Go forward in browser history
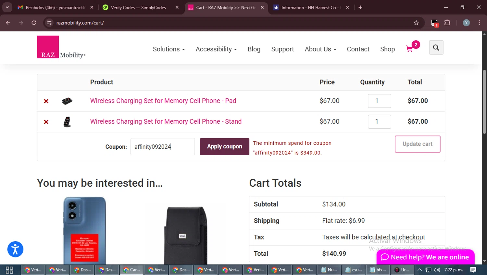The height and width of the screenshot is (275, 487). click(21, 23)
